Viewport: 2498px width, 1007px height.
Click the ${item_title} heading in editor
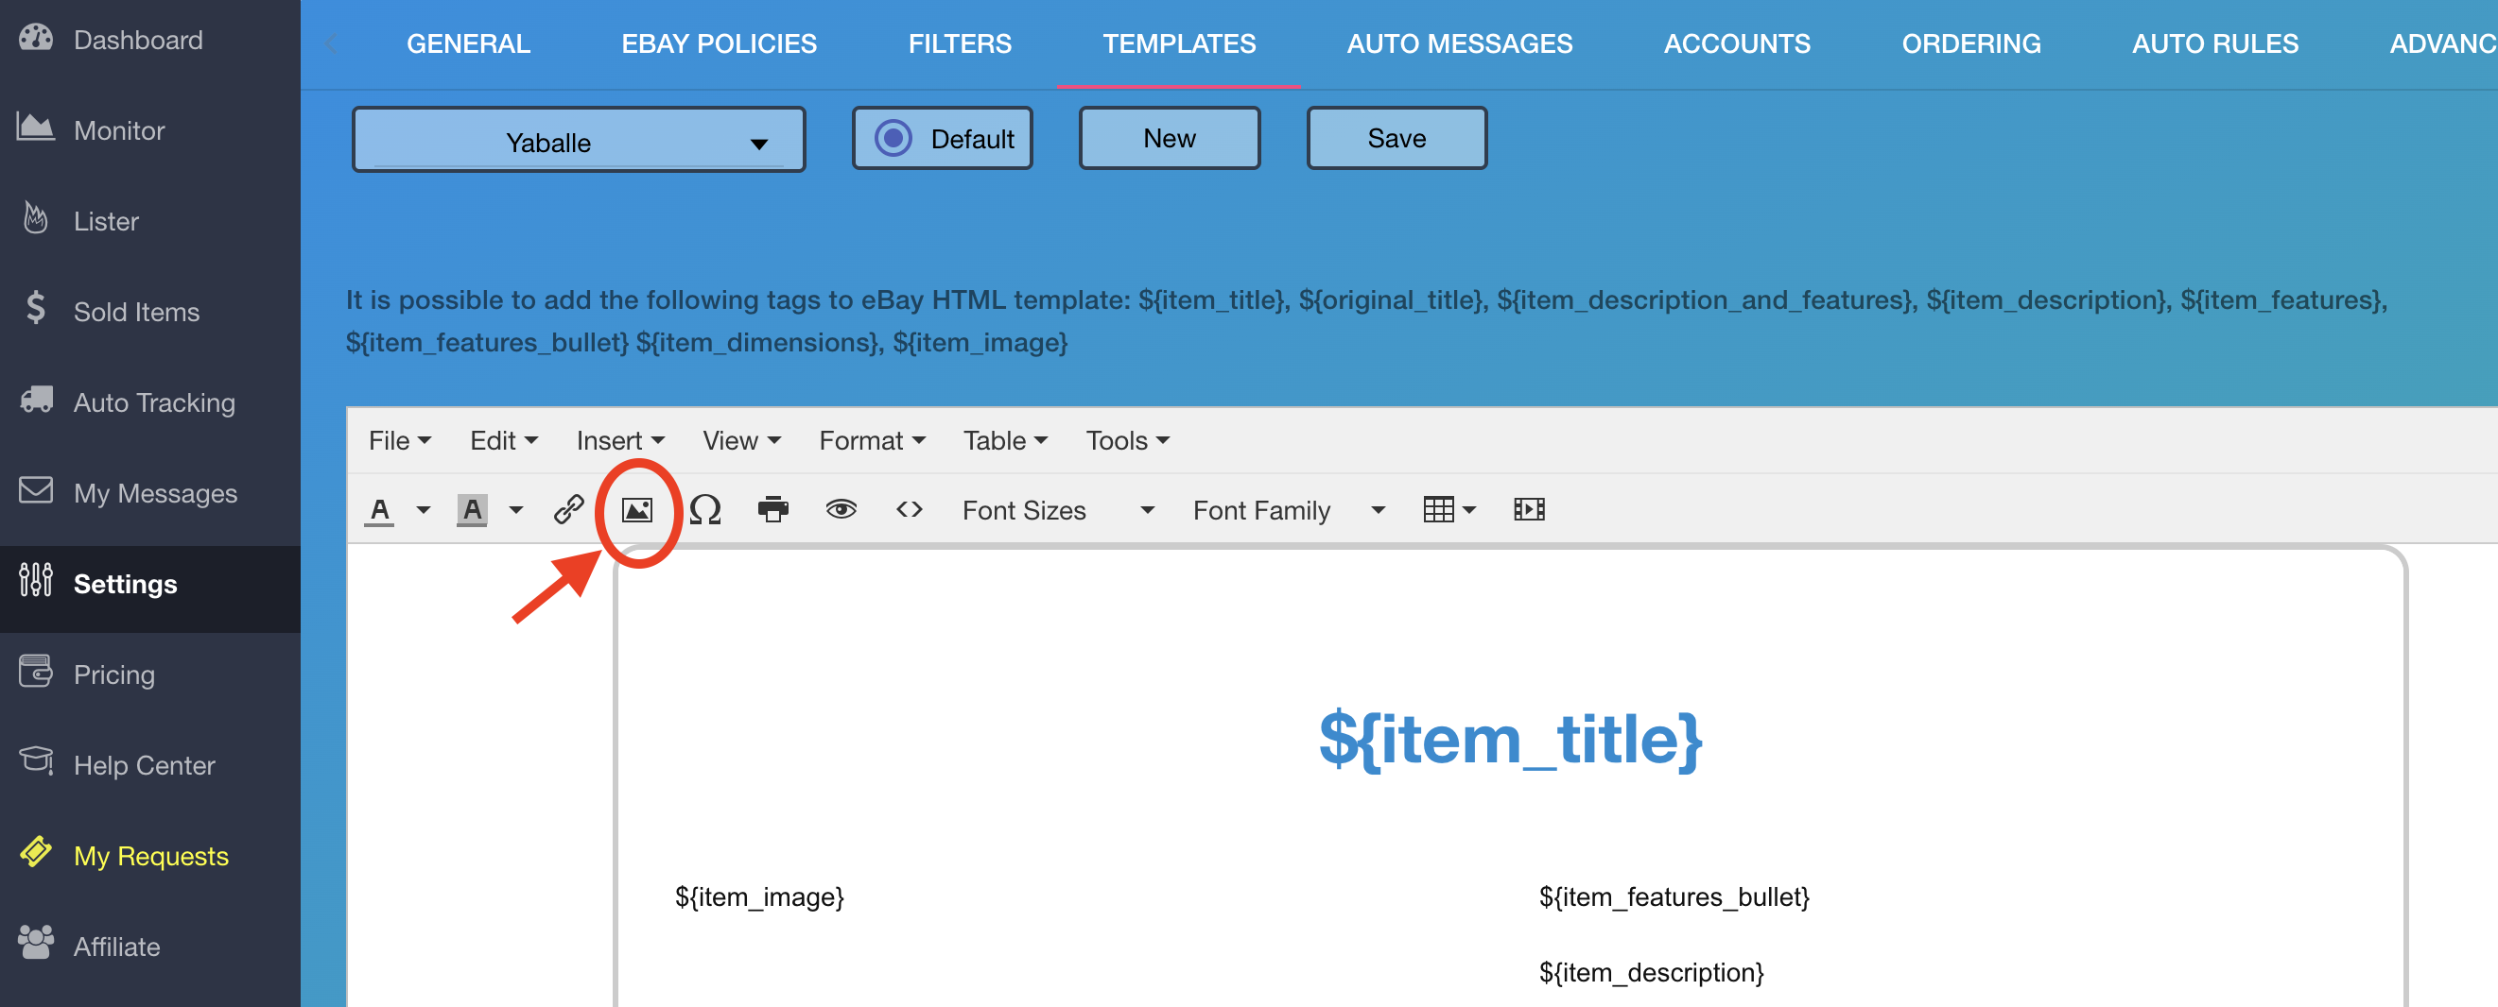[1510, 740]
